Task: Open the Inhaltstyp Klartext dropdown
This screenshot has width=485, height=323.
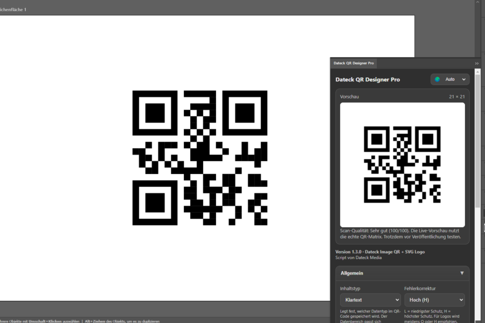Action: pyautogui.click(x=370, y=300)
